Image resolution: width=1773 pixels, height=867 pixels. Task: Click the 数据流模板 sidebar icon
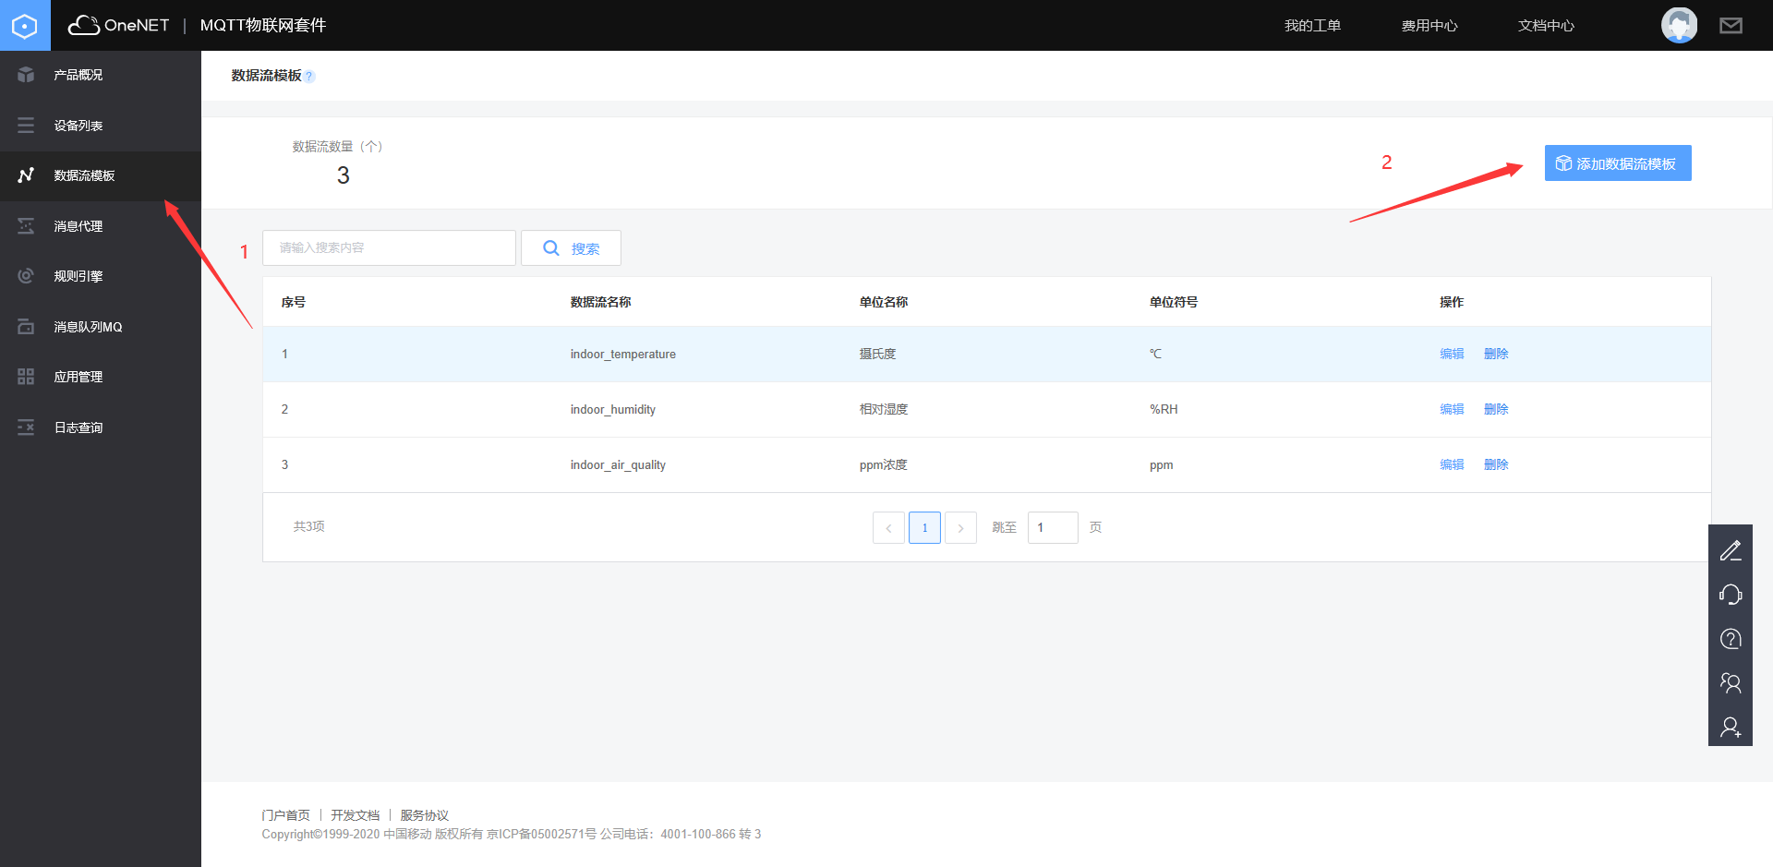point(26,175)
